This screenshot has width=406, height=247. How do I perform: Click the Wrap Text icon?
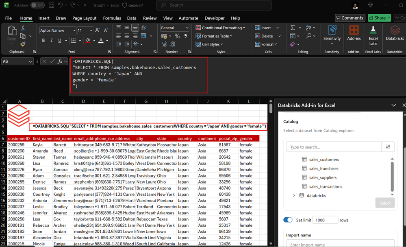(x=144, y=28)
